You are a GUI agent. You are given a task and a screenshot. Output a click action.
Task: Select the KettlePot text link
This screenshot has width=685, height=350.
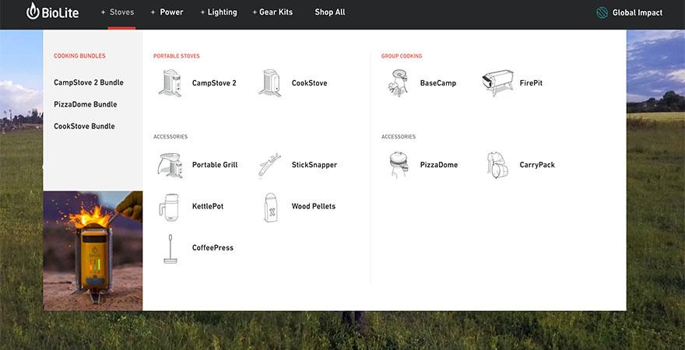coord(208,206)
